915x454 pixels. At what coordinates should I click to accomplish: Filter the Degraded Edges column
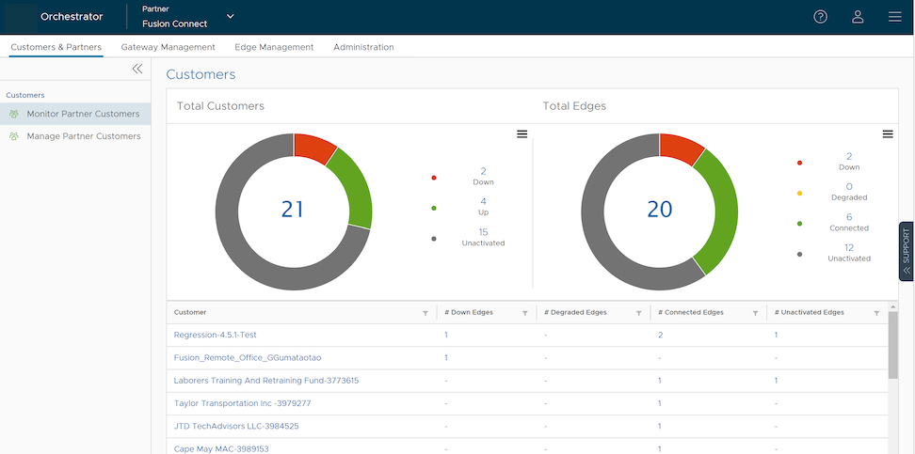[638, 313]
